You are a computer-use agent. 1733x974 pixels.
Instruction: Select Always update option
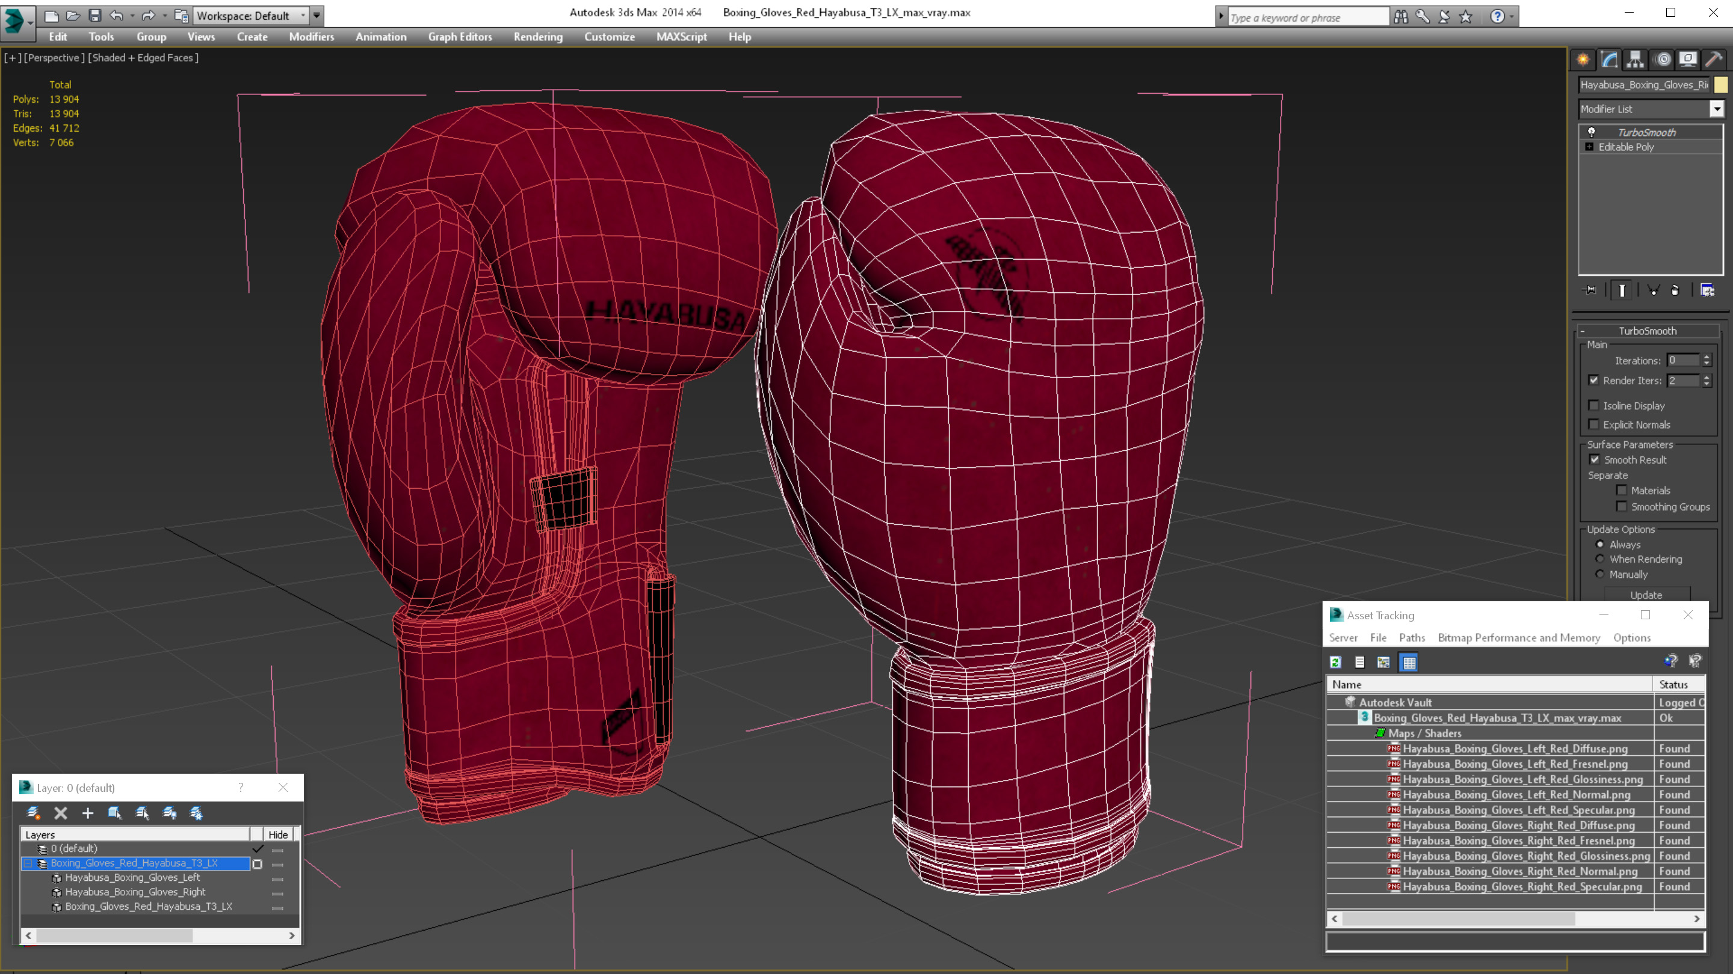coord(1601,545)
